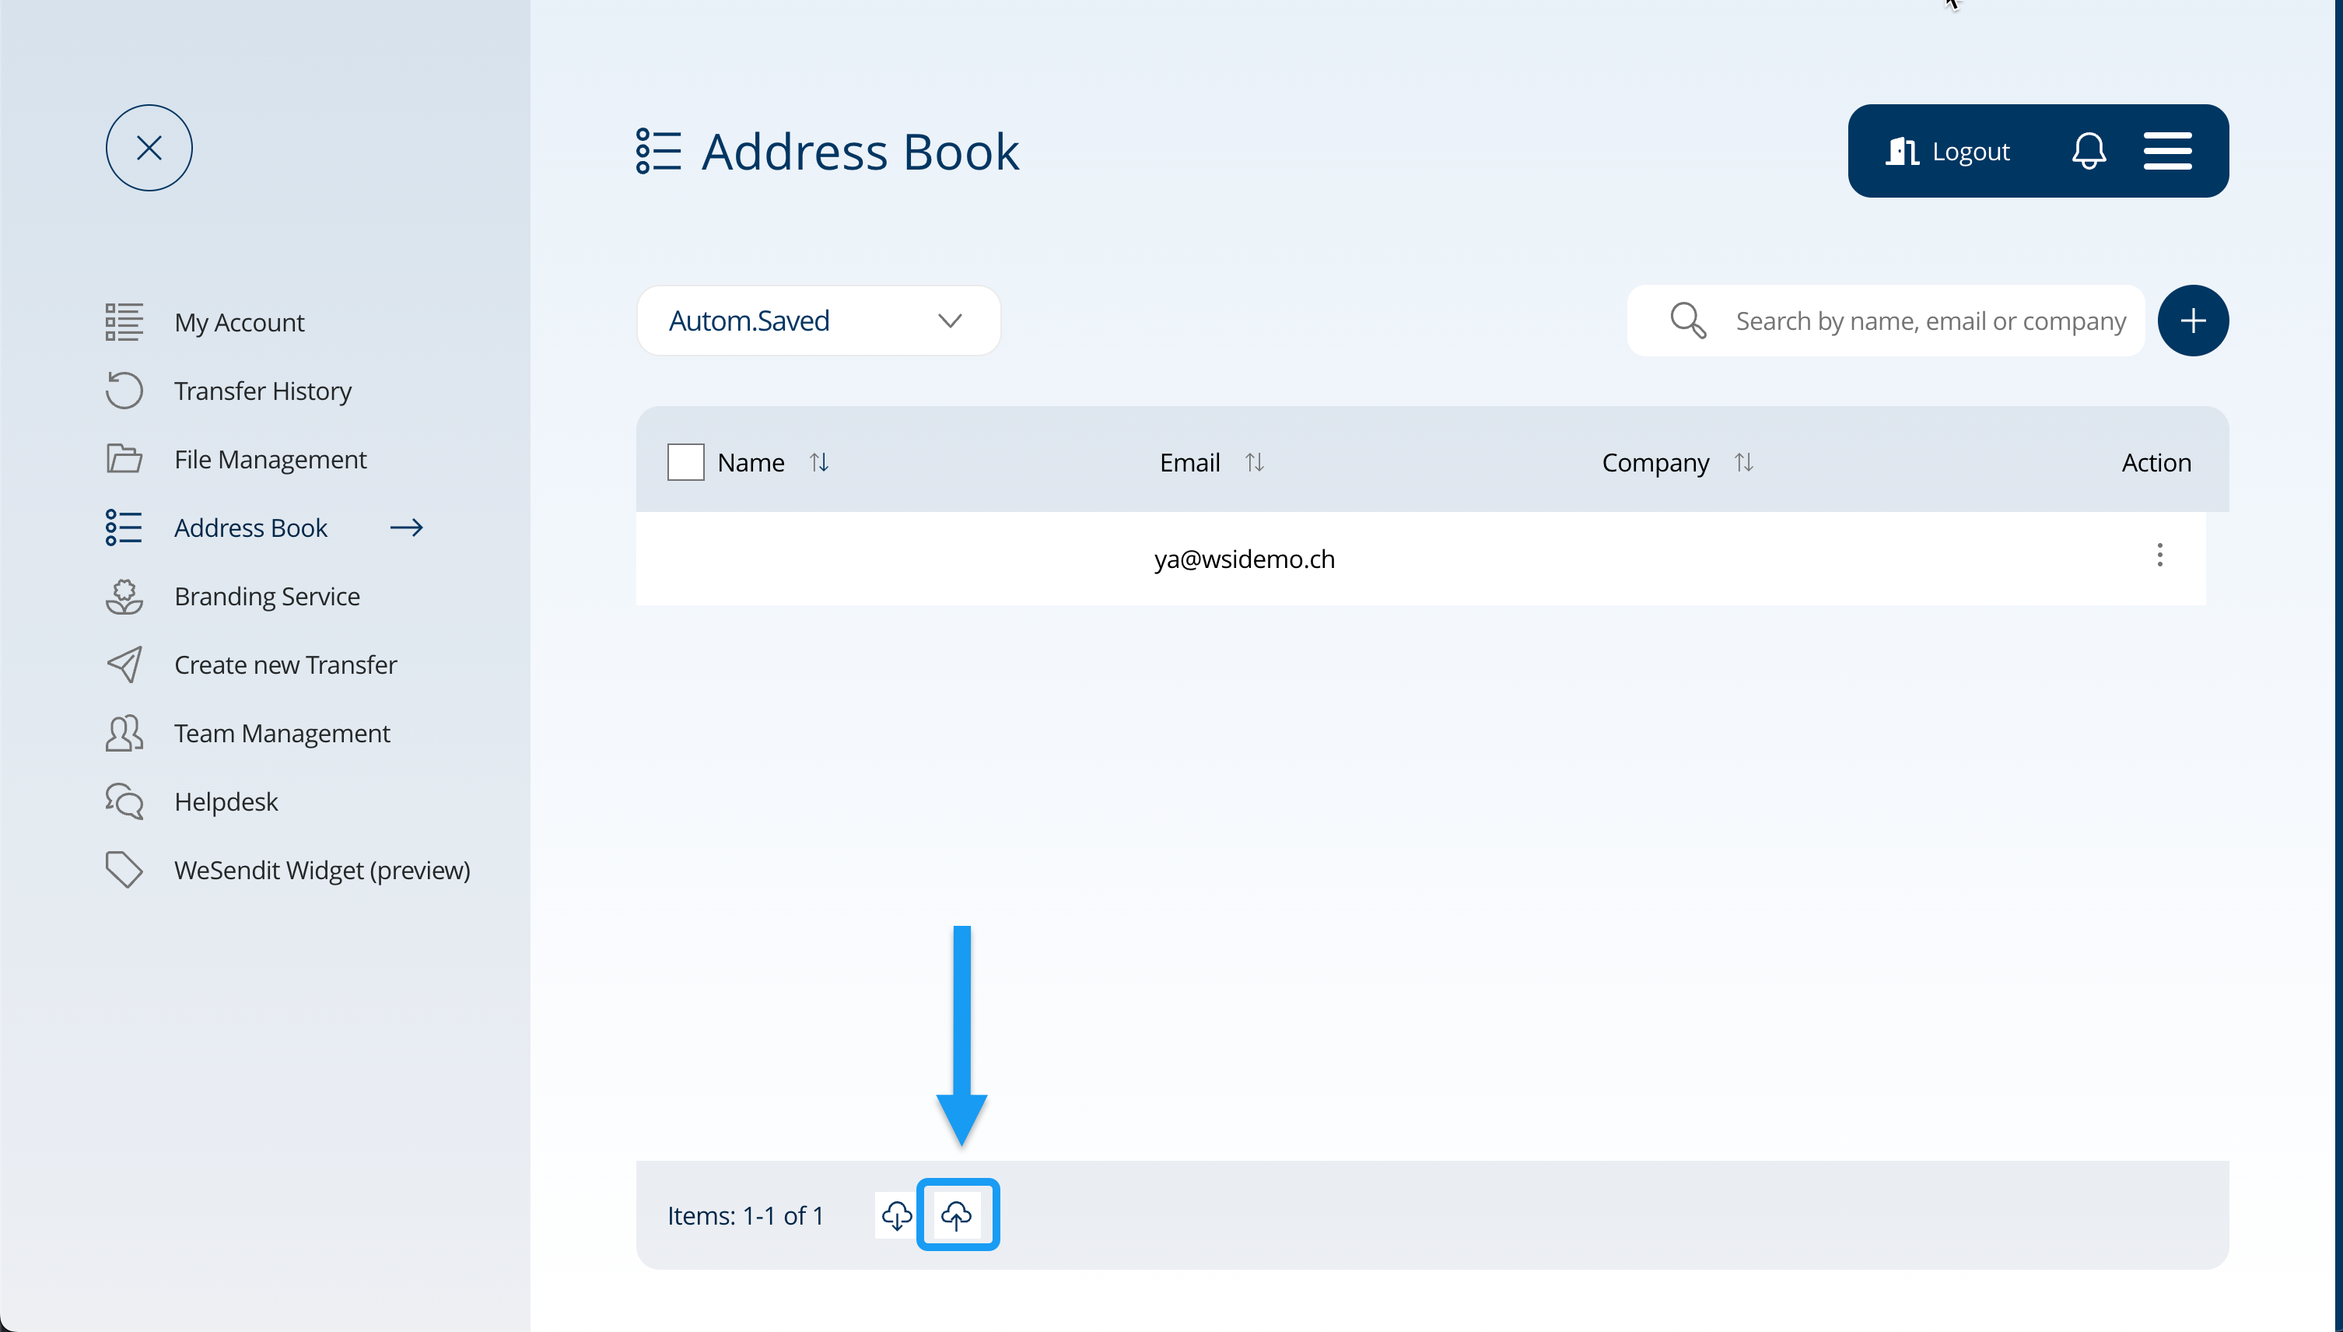Viewport: 2343px width, 1332px height.
Task: Open three-dot action menu for ya@wsidemo.ch
Action: coord(2159,556)
